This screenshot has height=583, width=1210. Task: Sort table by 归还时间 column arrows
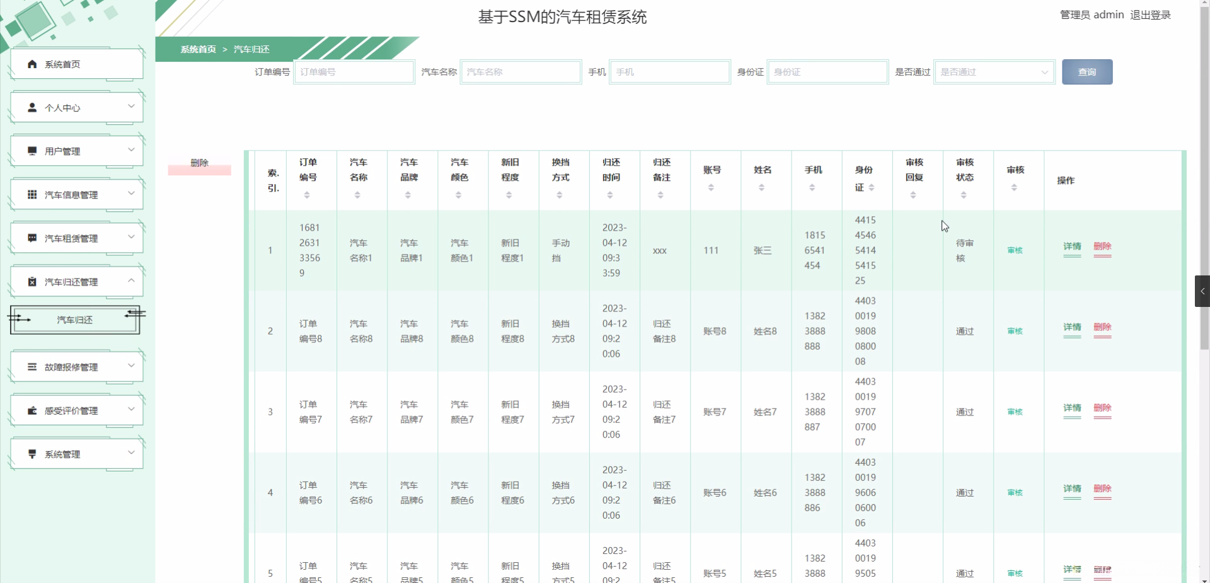(x=609, y=195)
